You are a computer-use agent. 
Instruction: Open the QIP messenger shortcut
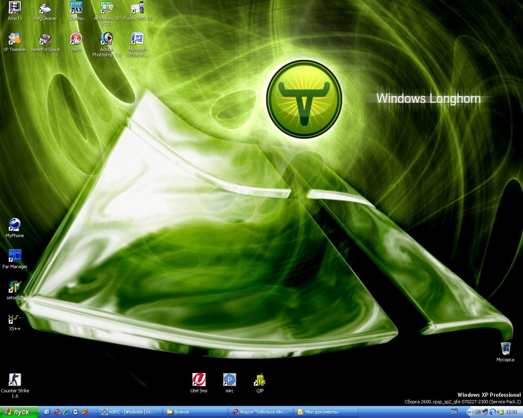coord(260,383)
